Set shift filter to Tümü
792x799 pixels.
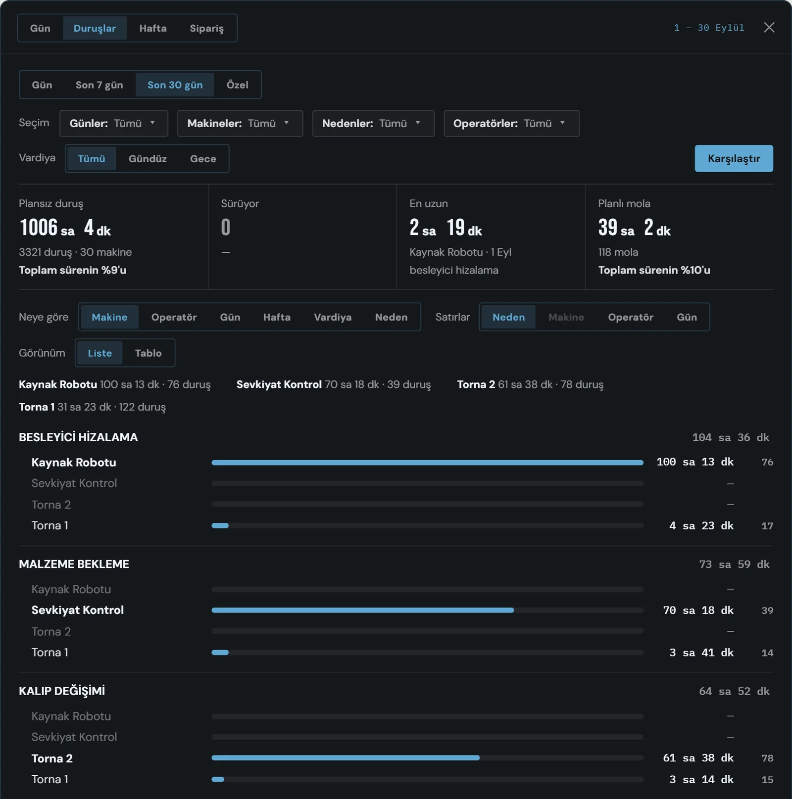tap(92, 159)
